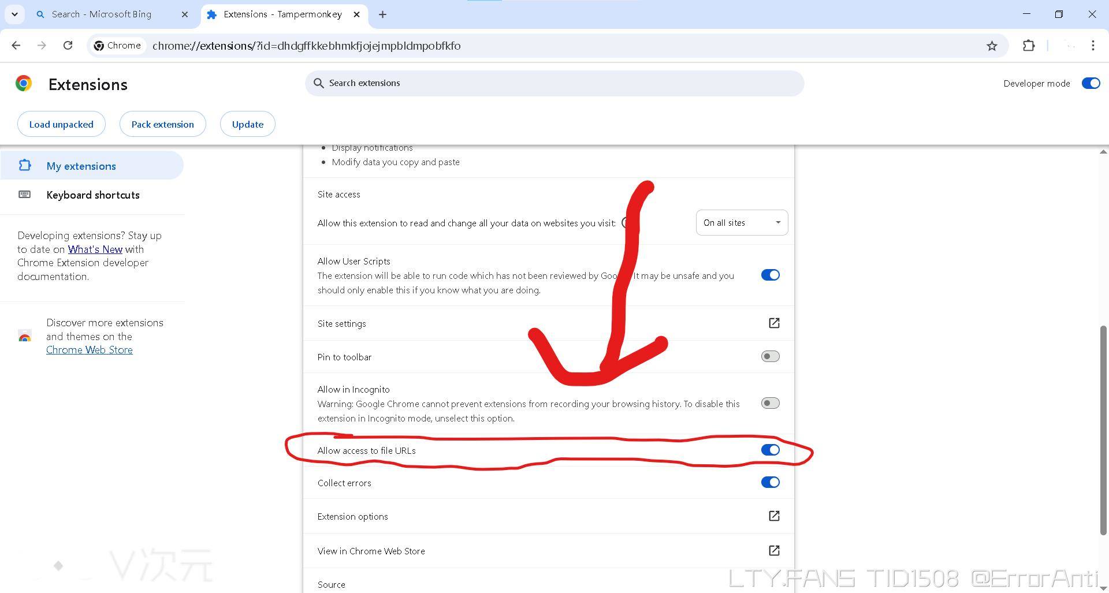Viewport: 1109px width, 593px height.
Task: Turn off the Collect errors toggle
Action: (770, 482)
